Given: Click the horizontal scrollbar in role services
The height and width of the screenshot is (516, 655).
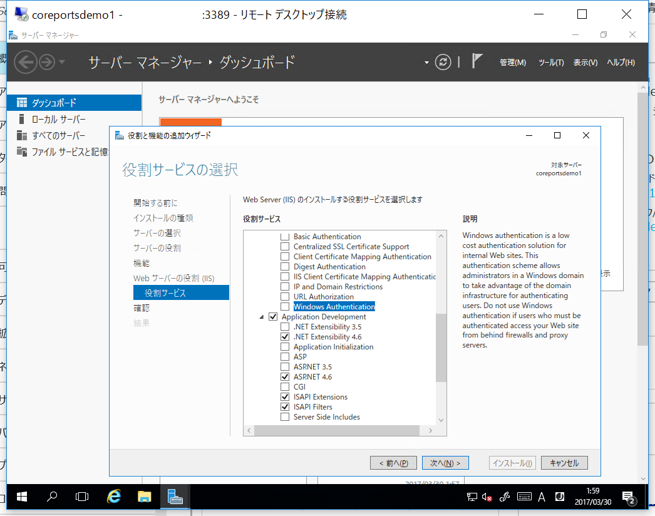Looking at the screenshot, I should tap(337, 430).
